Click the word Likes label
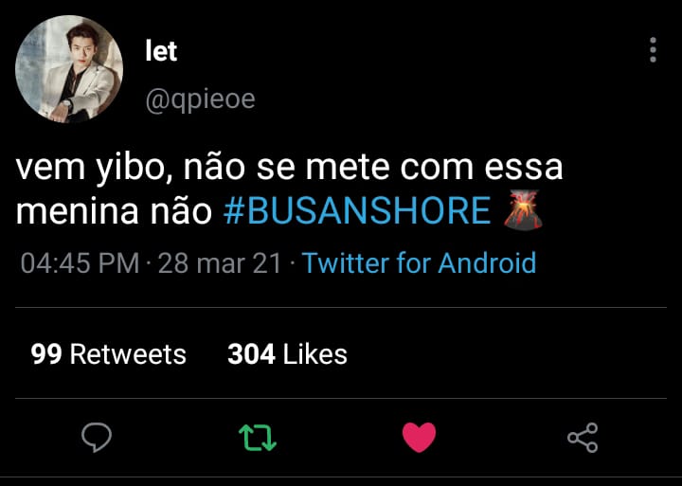Screen dimensions: 682x486 315,354
